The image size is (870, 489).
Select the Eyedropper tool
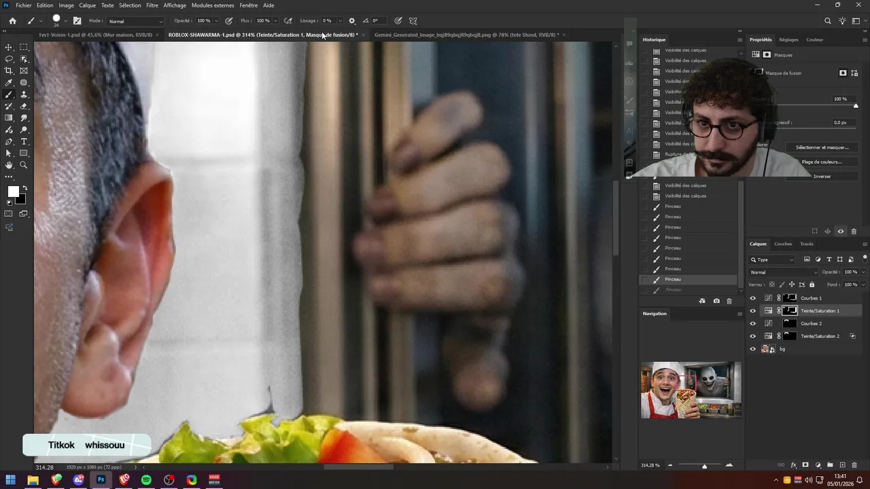(9, 83)
